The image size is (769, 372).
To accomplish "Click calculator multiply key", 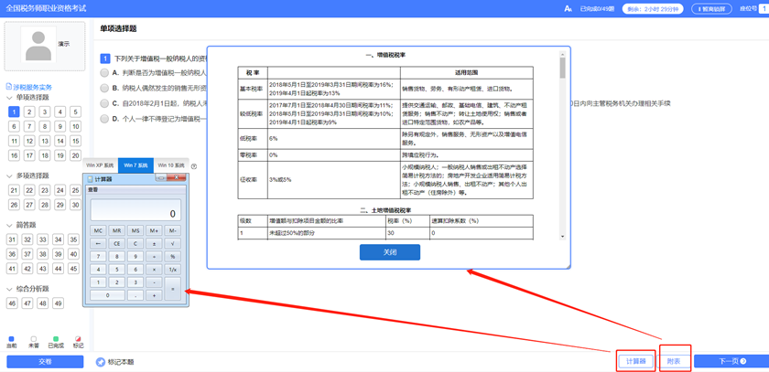I will [x=154, y=270].
